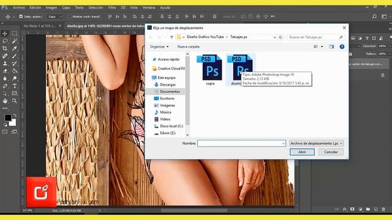The image size is (392, 220).
Task: Select the History Brush tool
Action: 15,64
